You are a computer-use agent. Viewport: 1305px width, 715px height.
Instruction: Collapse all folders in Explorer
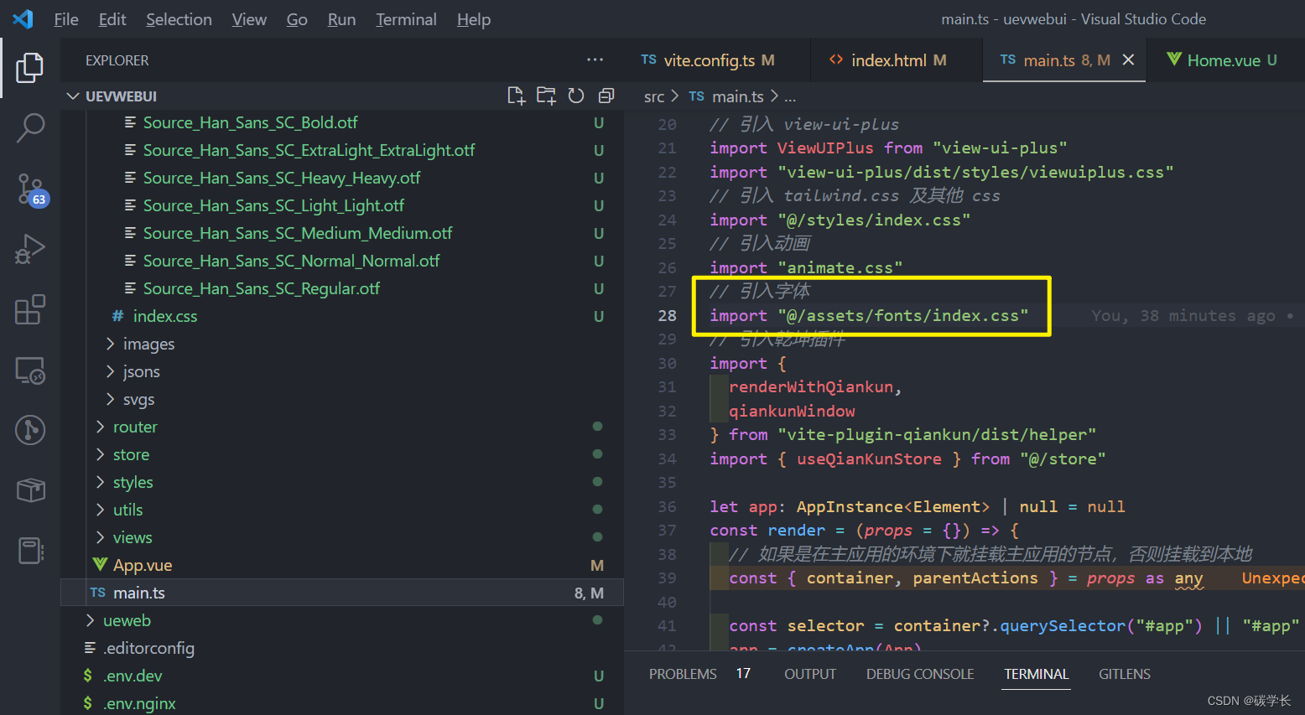pyautogui.click(x=606, y=96)
